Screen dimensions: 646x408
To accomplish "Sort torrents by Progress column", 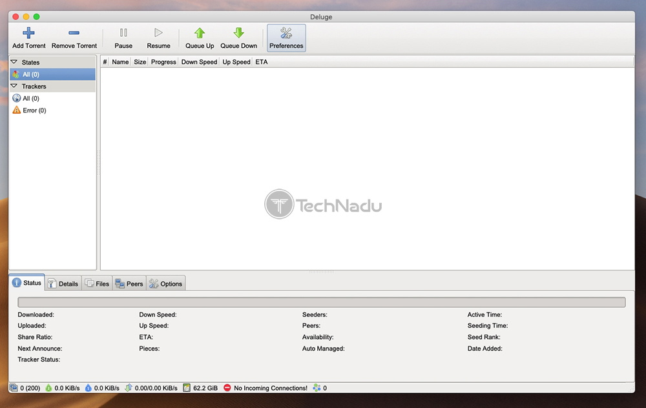I will tap(163, 62).
